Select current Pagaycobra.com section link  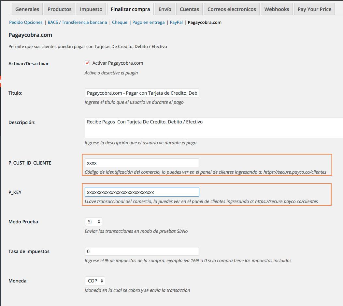click(205, 23)
